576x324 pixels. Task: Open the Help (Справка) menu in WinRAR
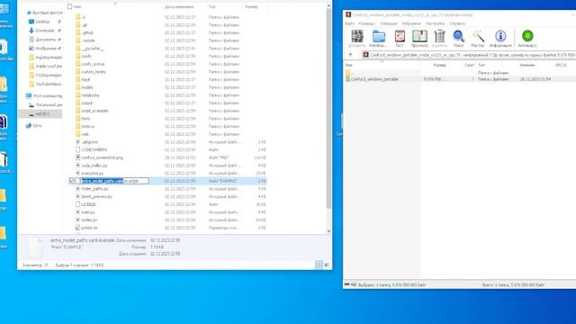[x=457, y=23]
